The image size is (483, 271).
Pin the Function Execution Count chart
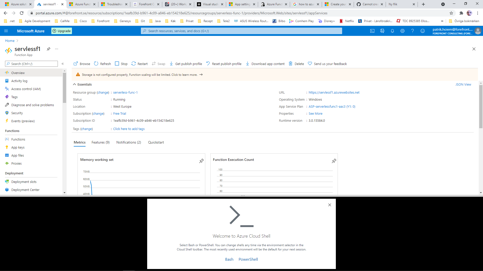coord(334,161)
